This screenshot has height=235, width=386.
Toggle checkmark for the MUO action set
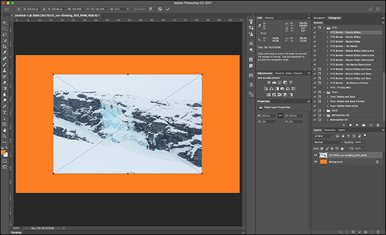[315, 111]
